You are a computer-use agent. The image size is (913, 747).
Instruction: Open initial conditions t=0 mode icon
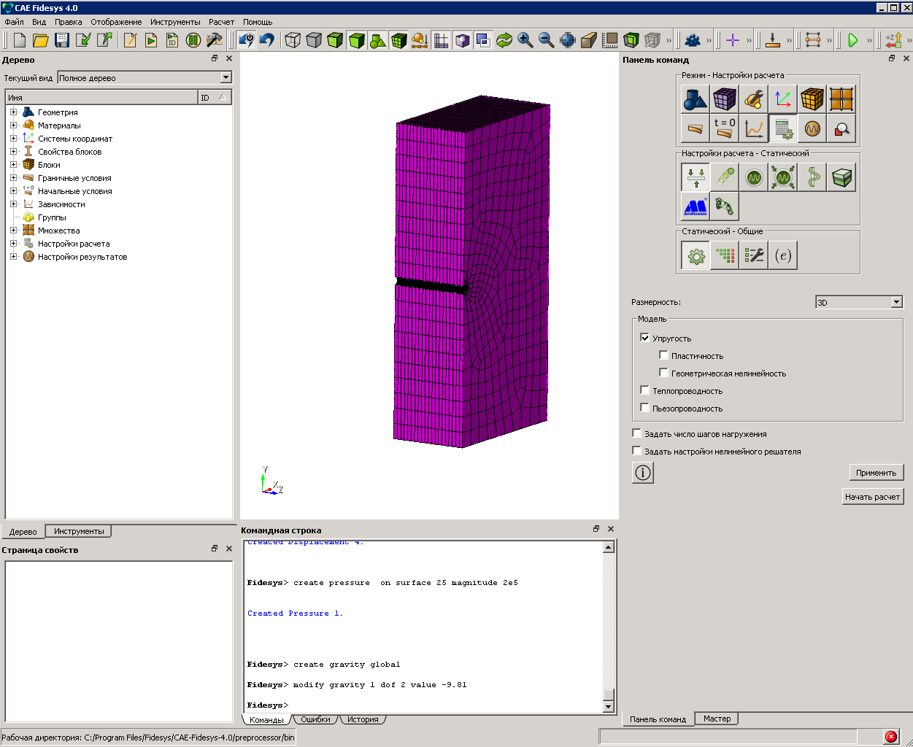724,128
